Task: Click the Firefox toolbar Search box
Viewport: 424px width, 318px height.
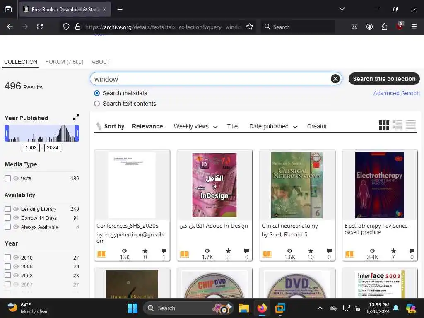Action: pos(297,26)
